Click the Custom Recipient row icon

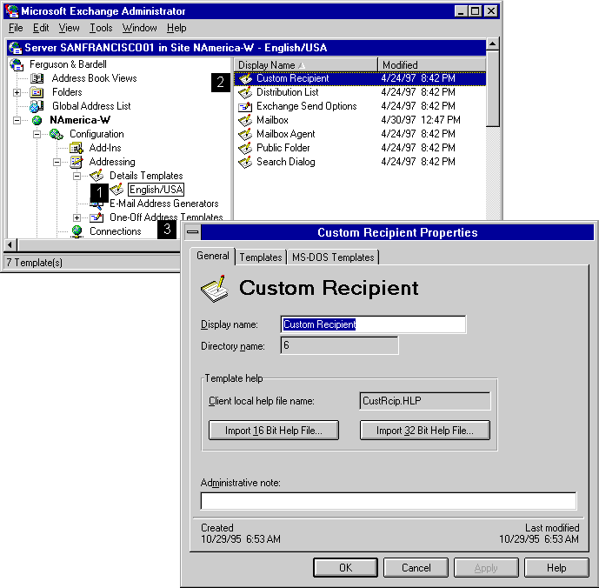(245, 79)
